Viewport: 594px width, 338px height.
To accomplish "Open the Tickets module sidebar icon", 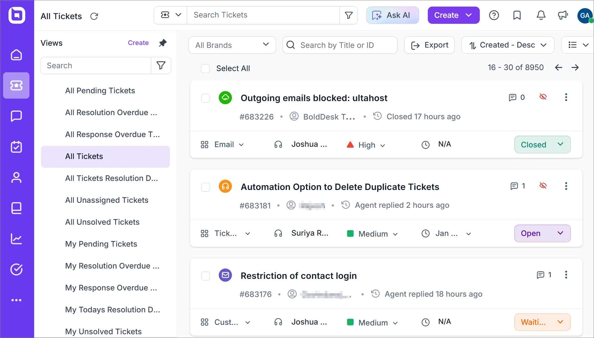I will coord(16,85).
